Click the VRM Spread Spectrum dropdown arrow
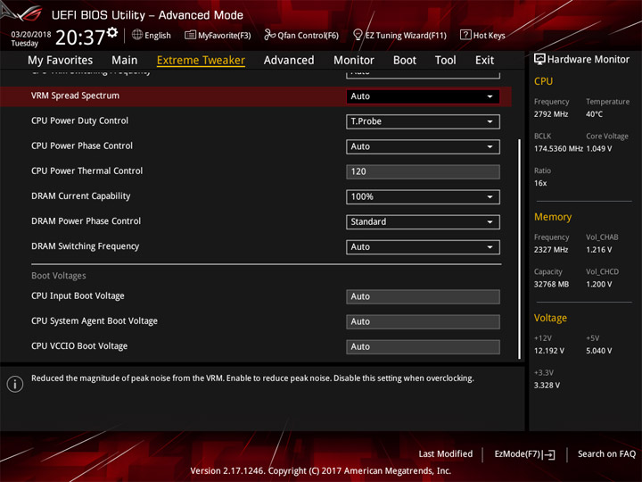642x482 pixels. pos(490,96)
